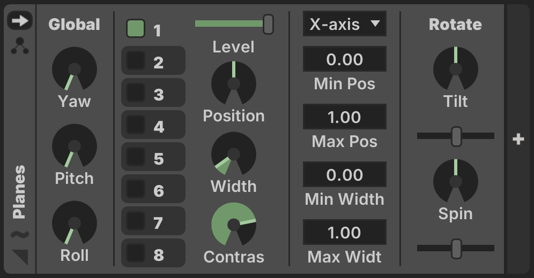Enable plane 2 checkbox
This screenshot has height=278, width=534.
pos(136,60)
